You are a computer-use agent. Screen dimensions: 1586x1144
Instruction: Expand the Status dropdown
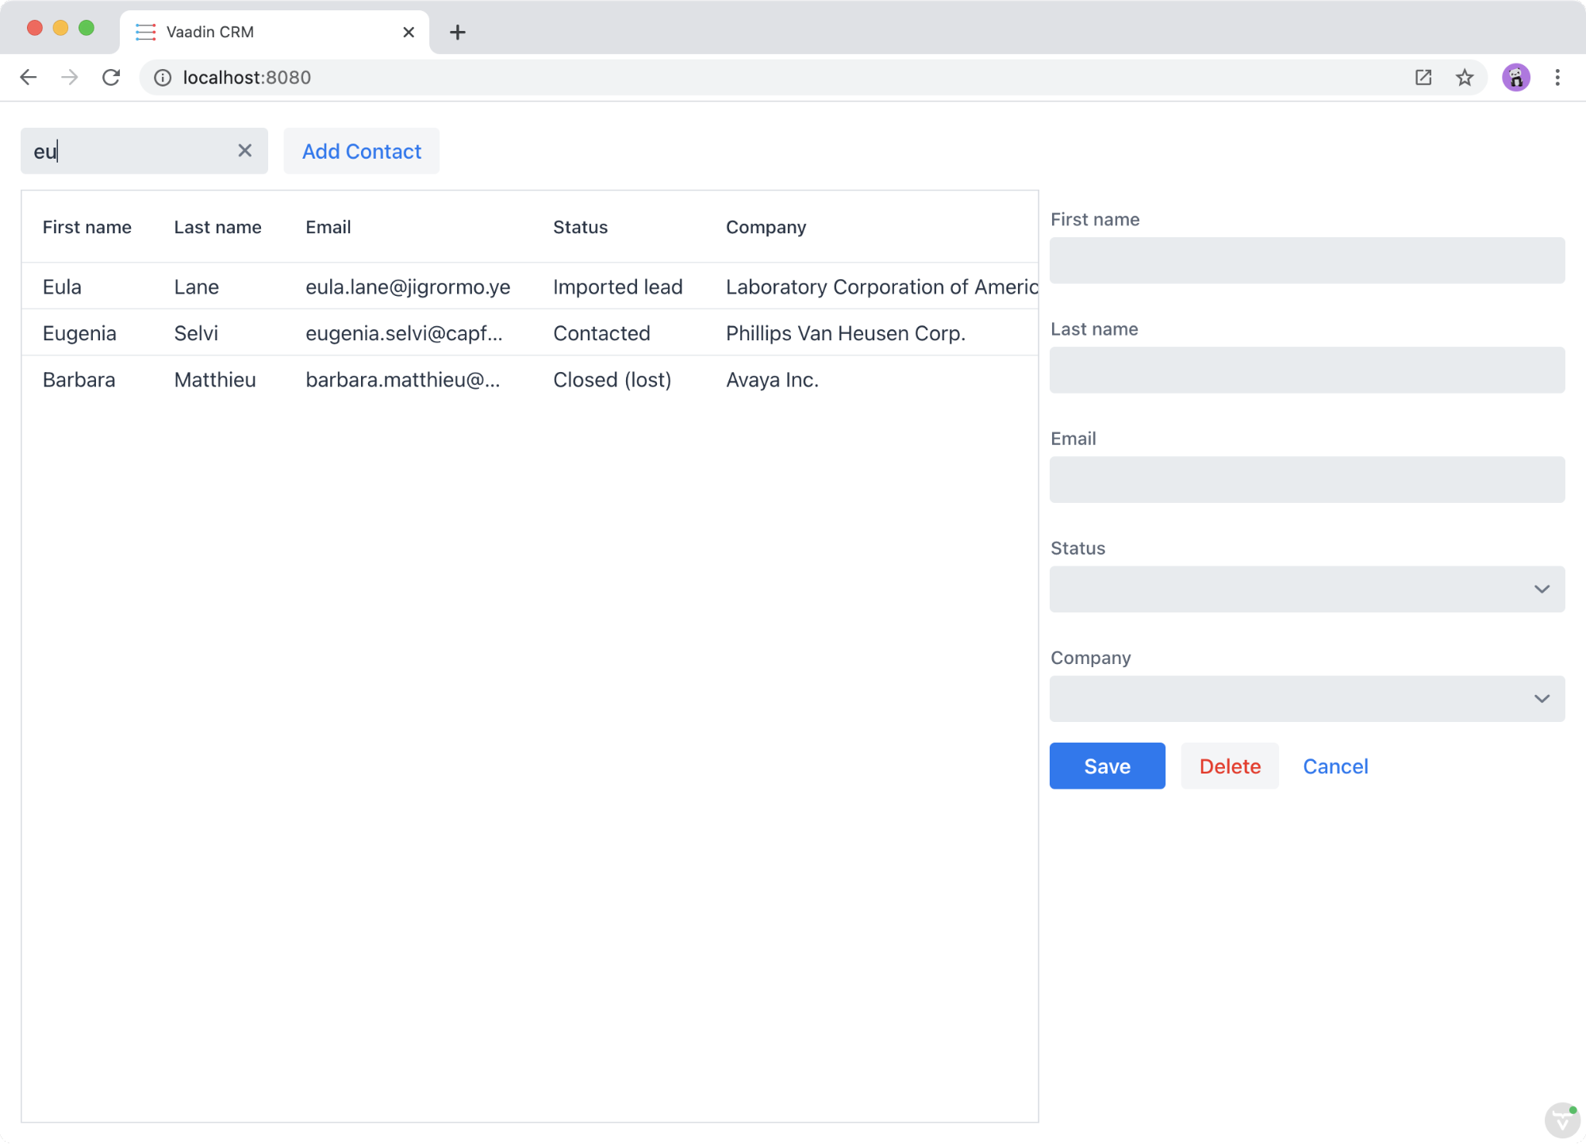click(x=1541, y=589)
